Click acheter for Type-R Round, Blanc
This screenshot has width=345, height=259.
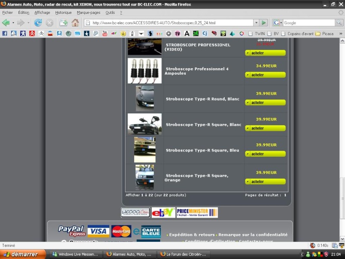coord(265,102)
